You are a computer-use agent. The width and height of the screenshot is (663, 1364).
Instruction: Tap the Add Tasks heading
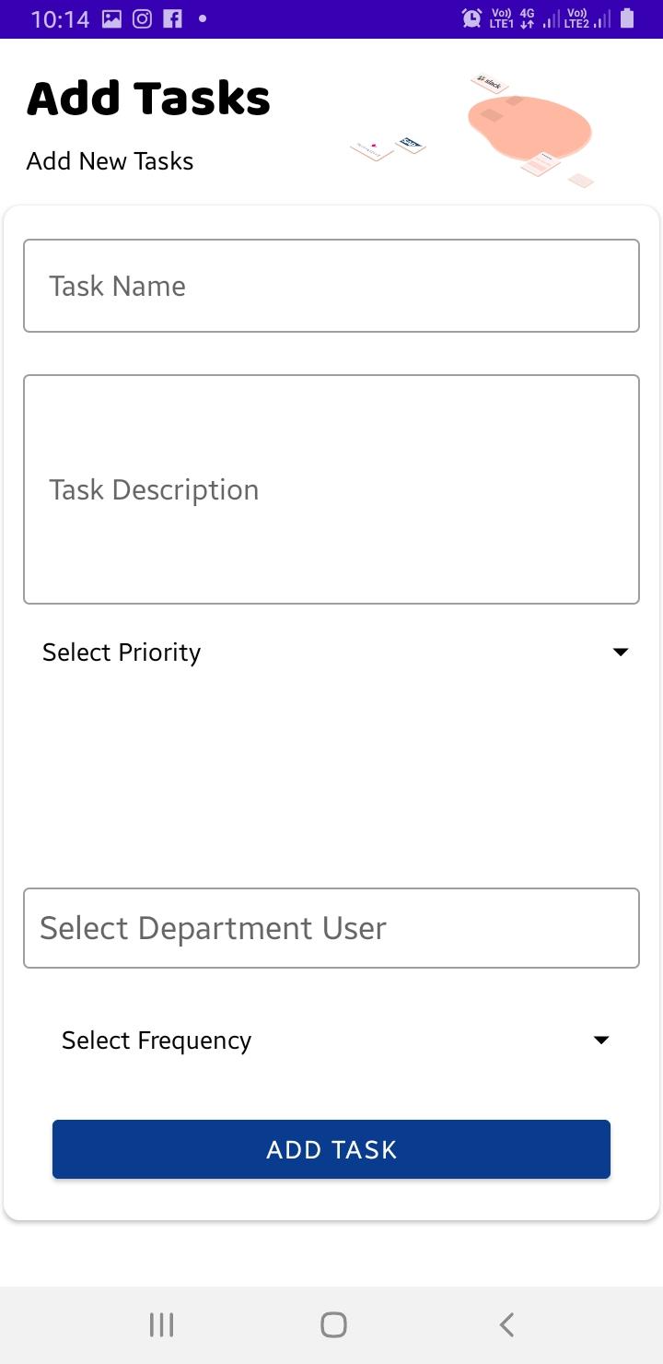tap(148, 99)
